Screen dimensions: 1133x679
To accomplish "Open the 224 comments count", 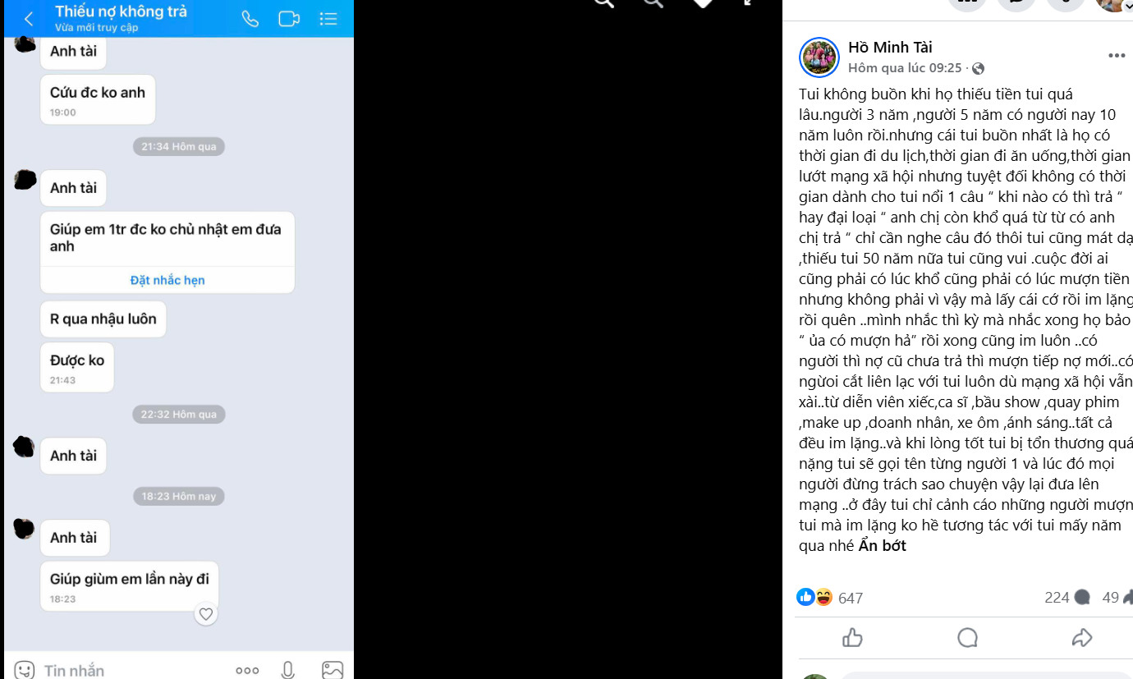I will pos(1066,598).
